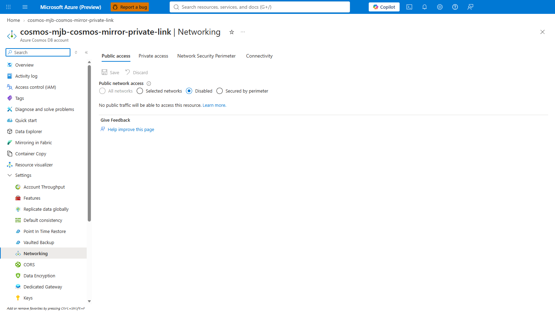Viewport: 555px width, 312px height.
Task: Click the Activity log icon
Action: 10,76
